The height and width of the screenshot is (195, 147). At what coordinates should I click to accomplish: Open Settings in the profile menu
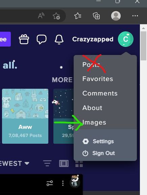click(x=98, y=141)
